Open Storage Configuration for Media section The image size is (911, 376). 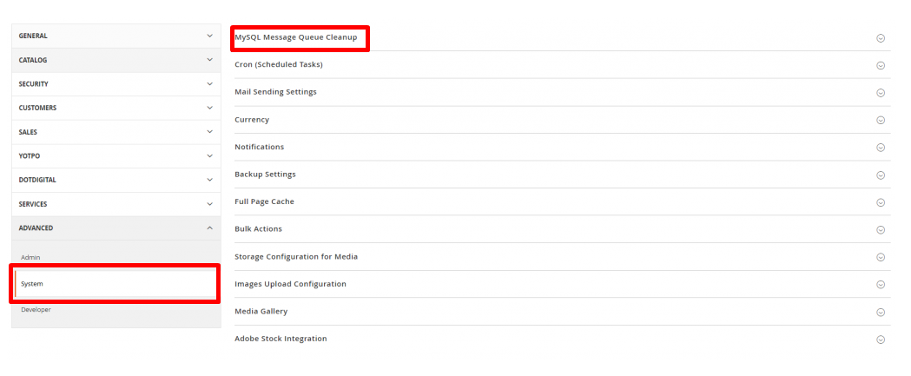296,257
